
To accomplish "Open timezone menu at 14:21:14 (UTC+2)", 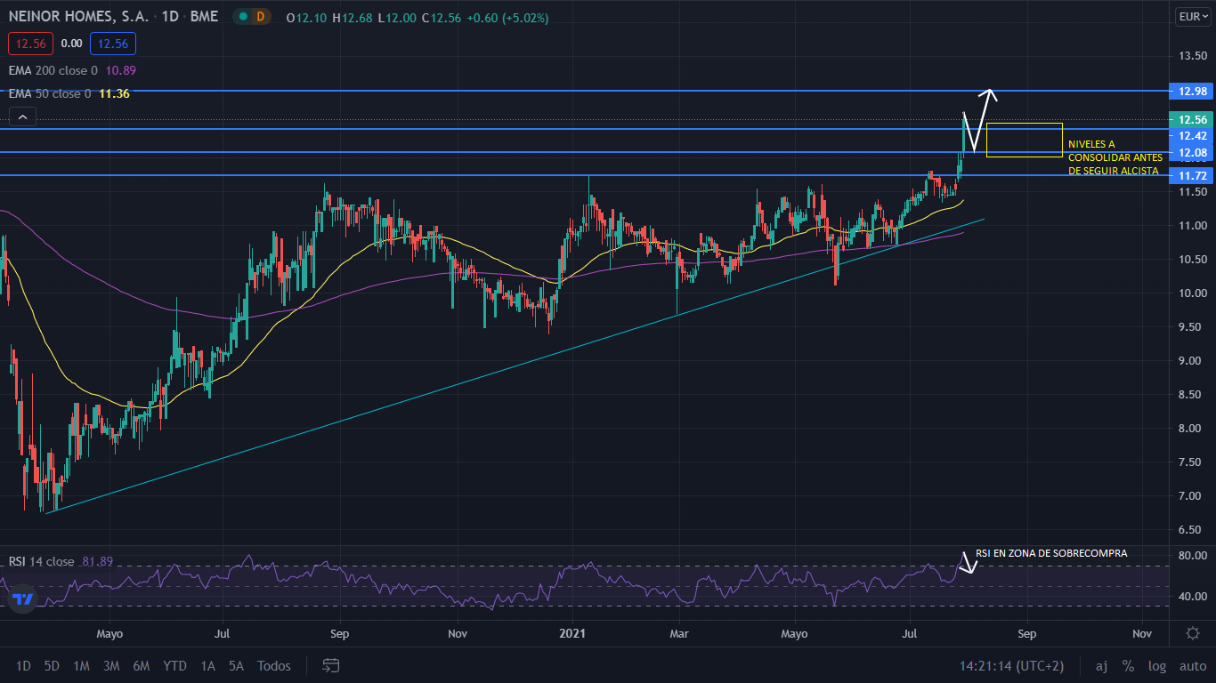I will click(1011, 666).
